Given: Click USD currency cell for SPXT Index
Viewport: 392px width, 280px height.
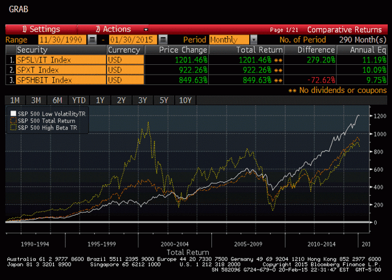Looking at the screenshot, I should click(x=126, y=70).
